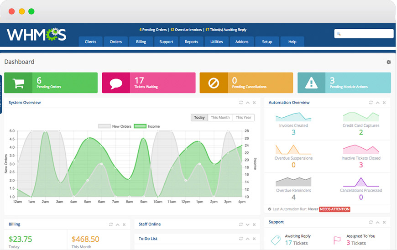This screenshot has width=397, height=250.
Task: Click the $23.75 Today income value
Action: click(x=20, y=239)
